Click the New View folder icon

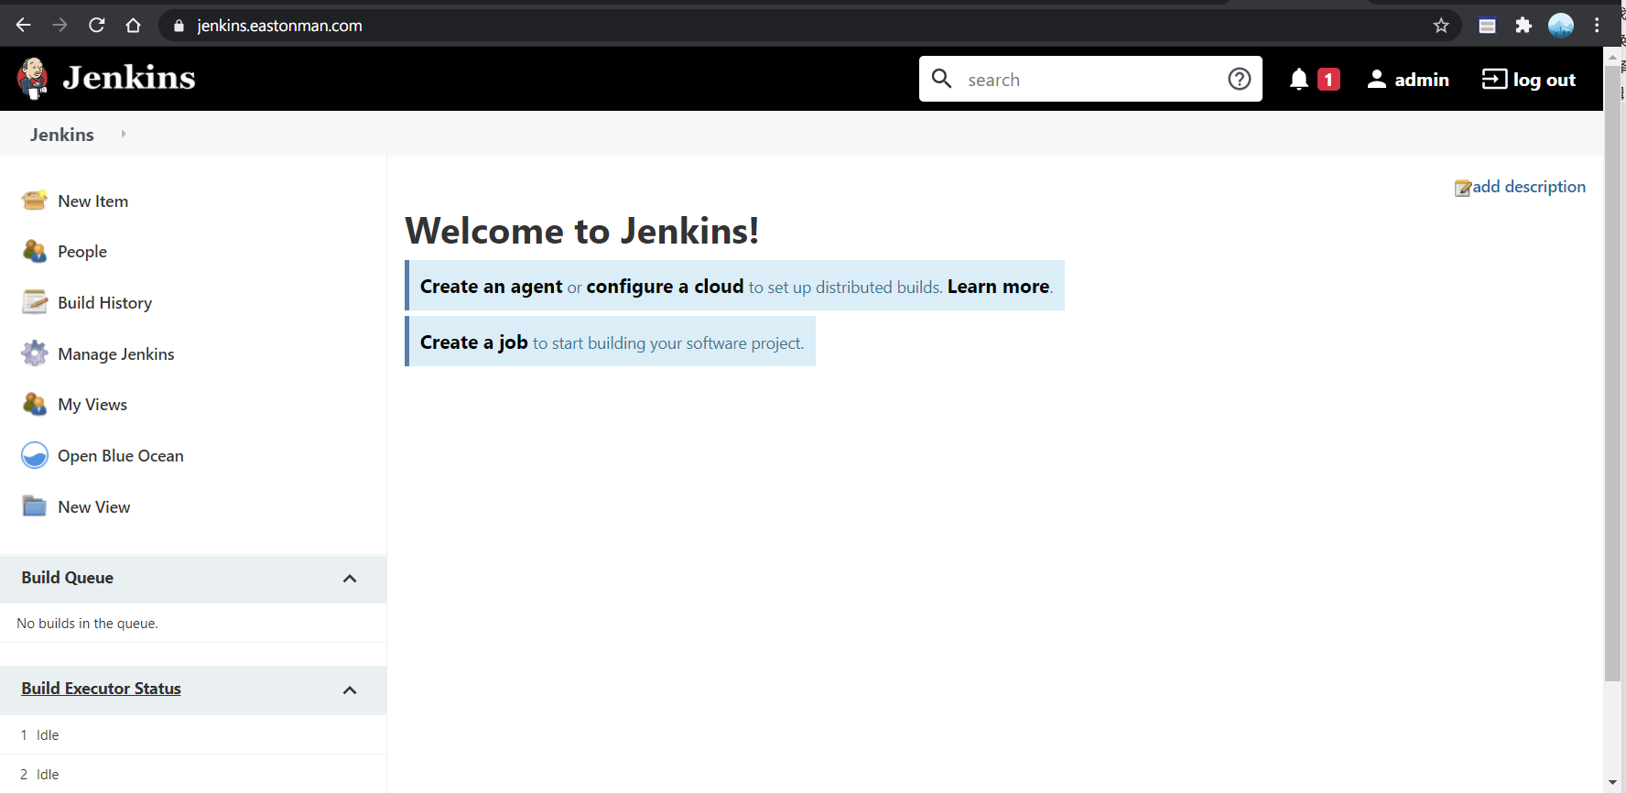tap(34, 506)
